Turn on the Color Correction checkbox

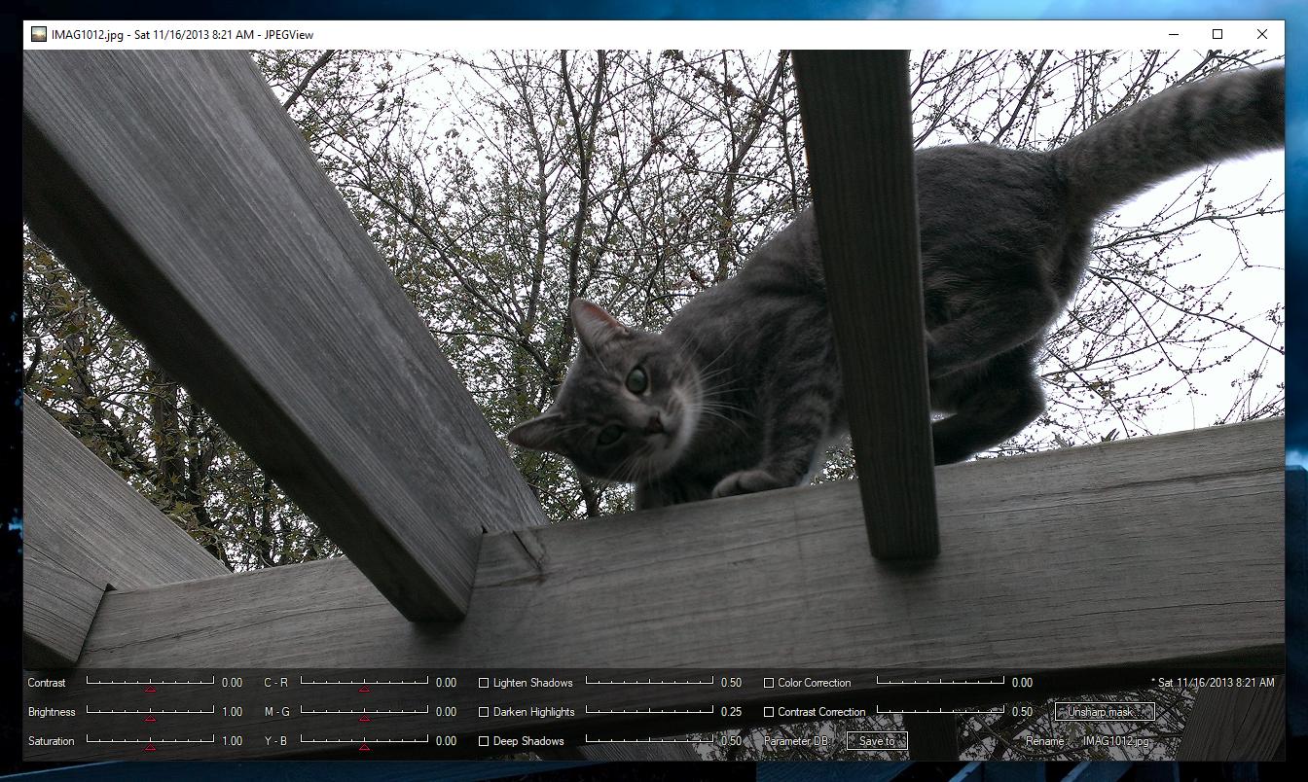coord(769,683)
